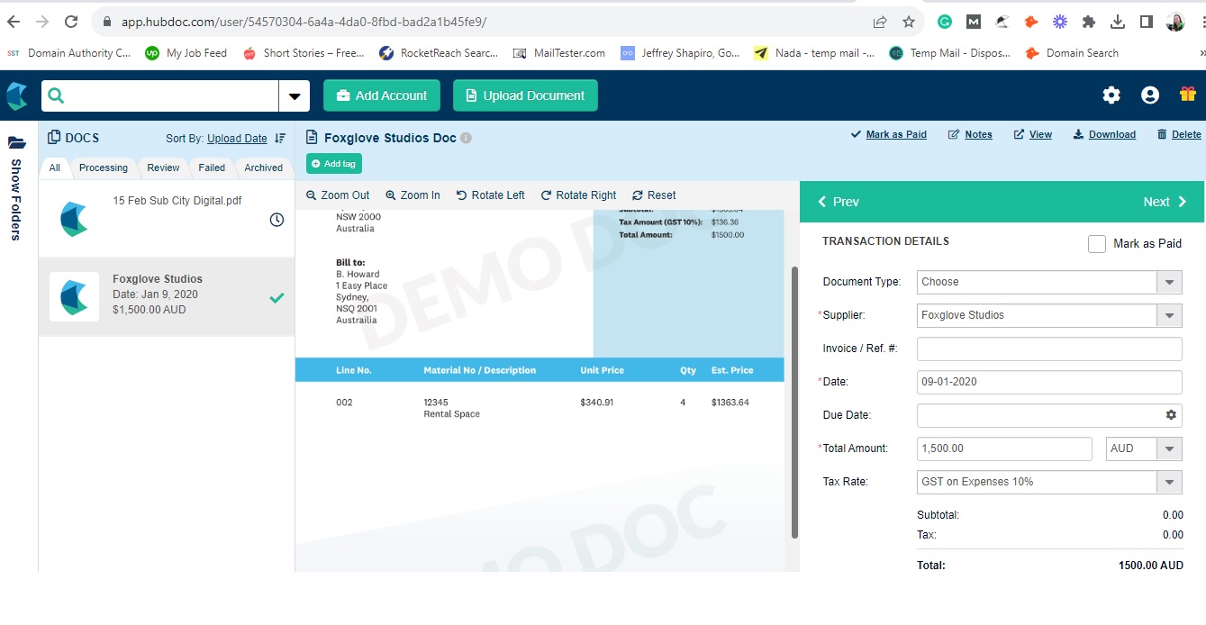
Task: Click the Add Account button
Action: pos(382,95)
